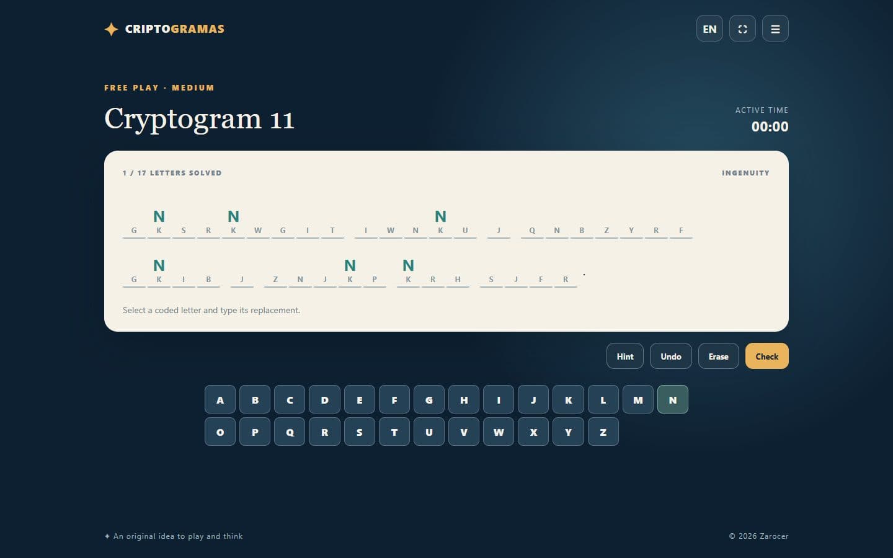Switch language with the EN button
Screen dimensions: 893x558
(x=709, y=29)
